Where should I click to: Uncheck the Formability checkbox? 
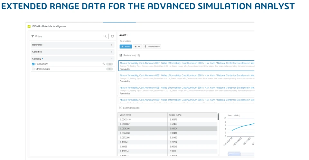pos(33,64)
